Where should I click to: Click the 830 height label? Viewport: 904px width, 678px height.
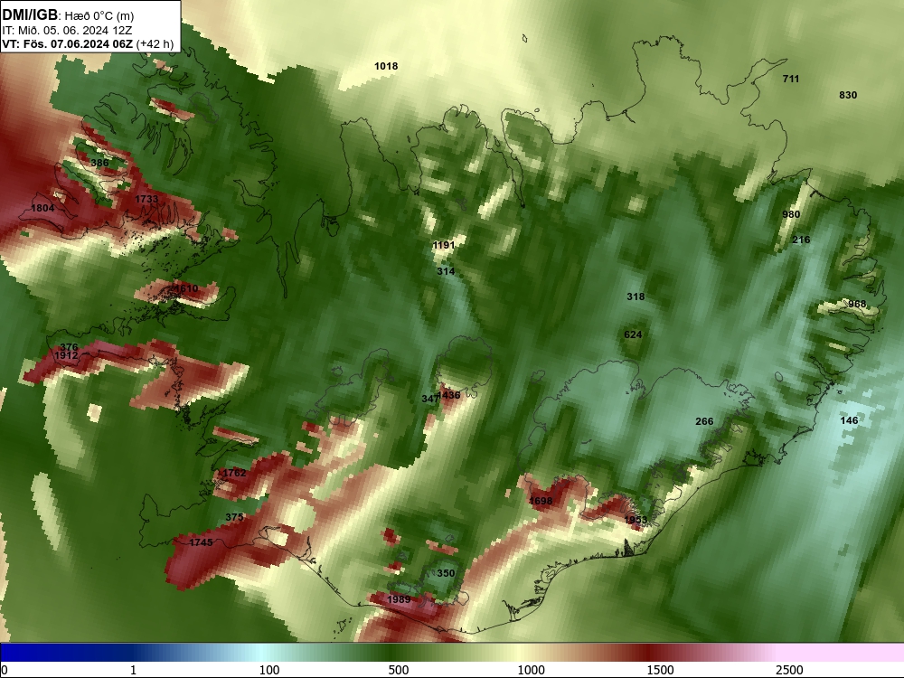848,95
